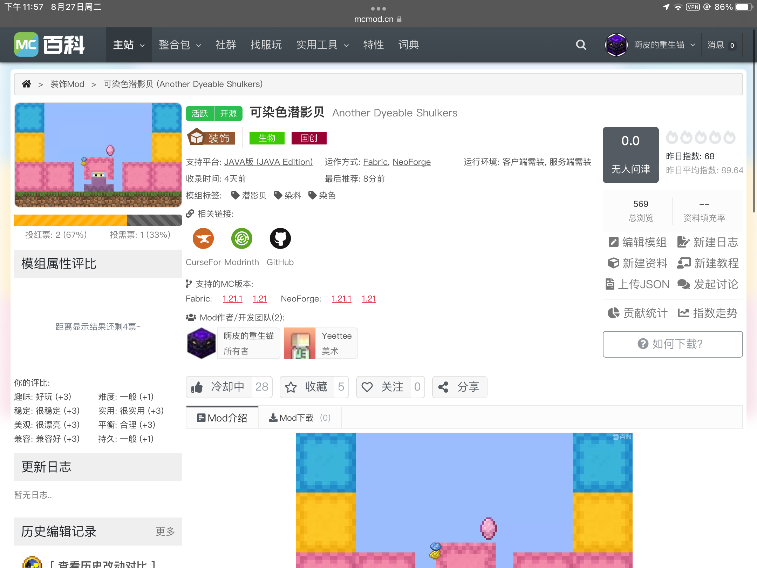This screenshot has height=568, width=757.
Task: Open the Modrinth link icon
Action: click(x=242, y=238)
